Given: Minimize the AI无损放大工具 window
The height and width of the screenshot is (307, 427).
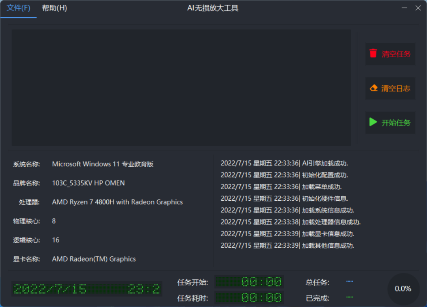Looking at the screenshot, I should point(404,8).
